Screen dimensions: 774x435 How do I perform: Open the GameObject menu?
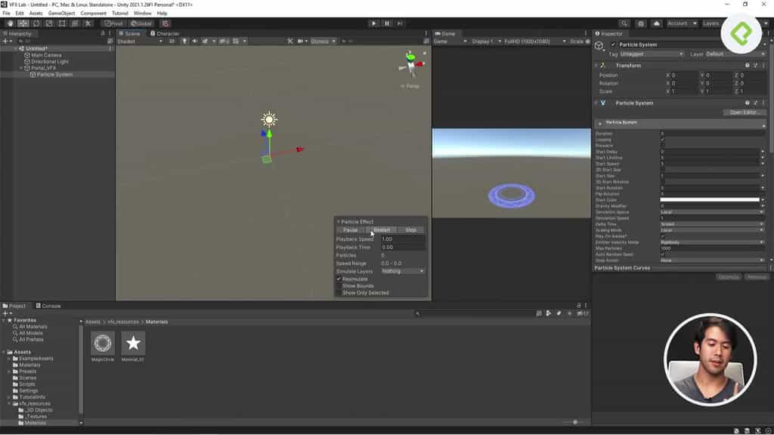tap(60, 13)
